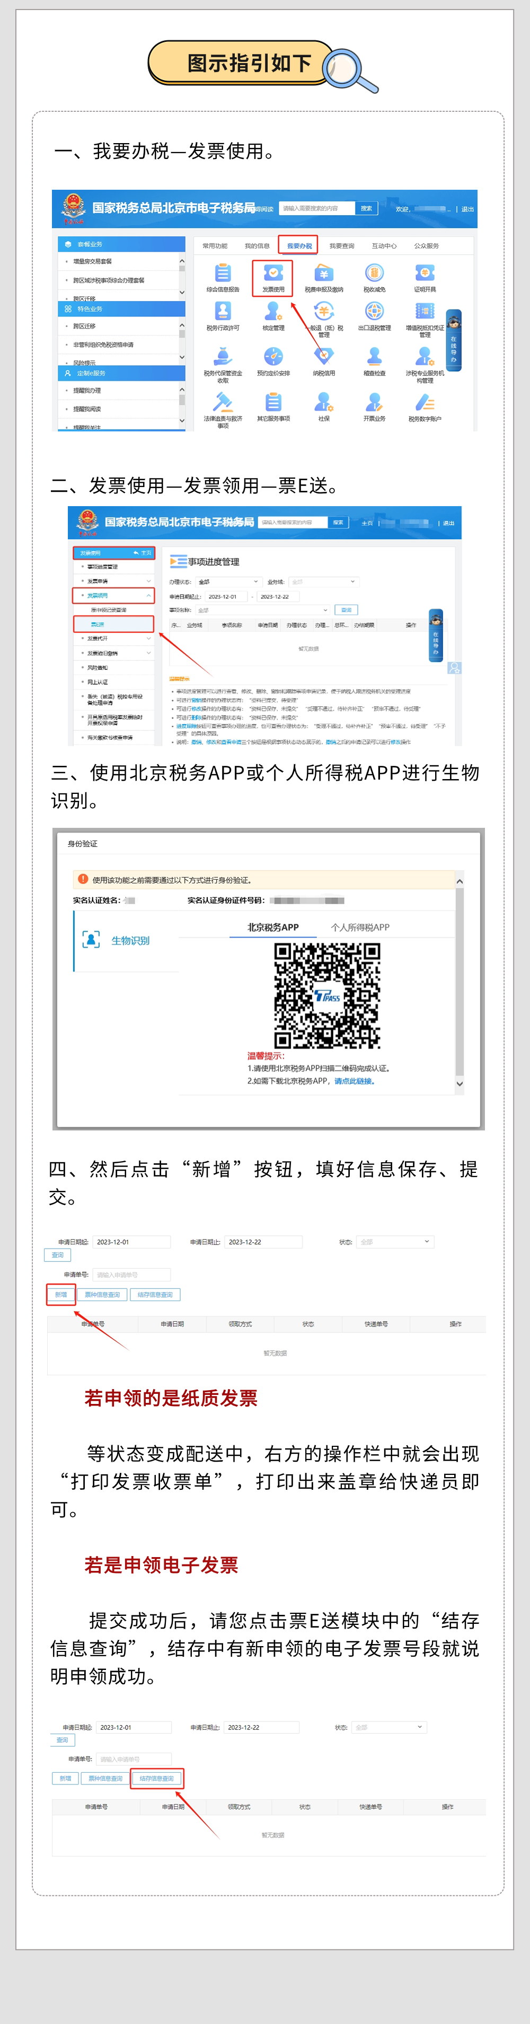Click the 申请单号 input in step four

131,1275
